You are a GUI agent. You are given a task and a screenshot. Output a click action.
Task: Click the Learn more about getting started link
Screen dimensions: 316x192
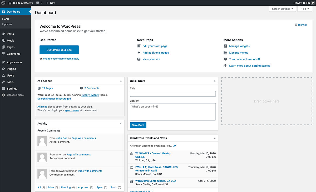point(250,66)
